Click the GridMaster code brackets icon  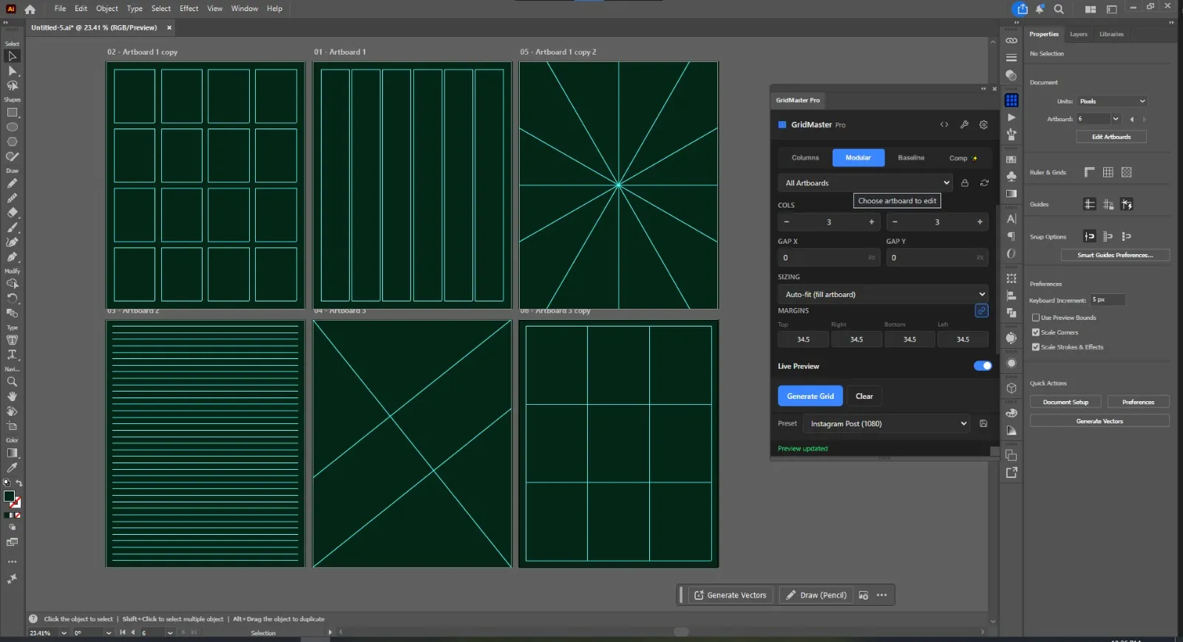coord(944,125)
